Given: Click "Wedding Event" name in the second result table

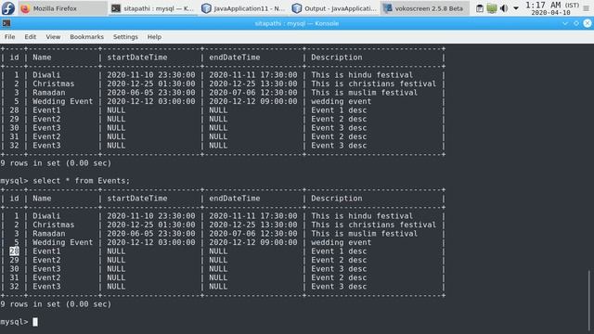Looking at the screenshot, I should [x=62, y=242].
